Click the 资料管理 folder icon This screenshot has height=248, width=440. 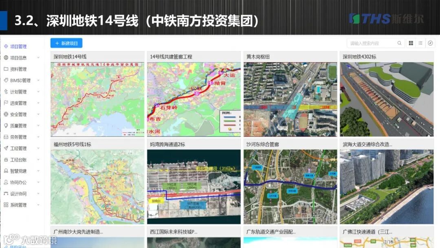click(x=6, y=69)
